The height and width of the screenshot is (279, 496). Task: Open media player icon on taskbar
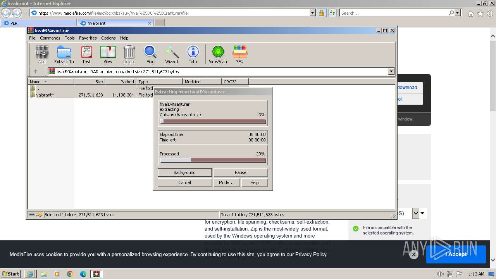pyautogui.click(x=57, y=274)
